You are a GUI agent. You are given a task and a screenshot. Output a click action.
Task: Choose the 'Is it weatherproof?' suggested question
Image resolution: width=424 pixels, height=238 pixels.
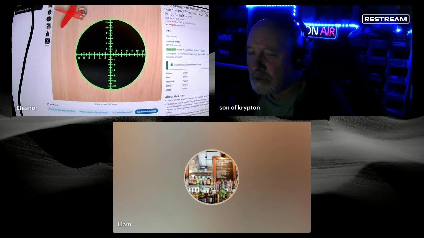[123, 112]
